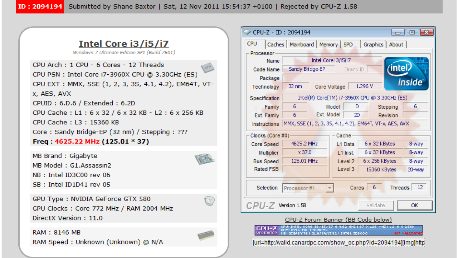Switch to the Mainboard tab

pos(302,45)
